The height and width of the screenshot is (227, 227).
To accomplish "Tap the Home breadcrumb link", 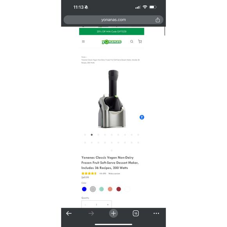I will coord(83,57).
